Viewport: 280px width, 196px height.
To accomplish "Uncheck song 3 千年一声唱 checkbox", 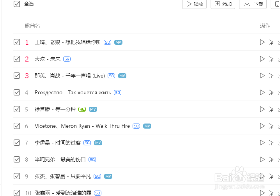I will point(17,76).
